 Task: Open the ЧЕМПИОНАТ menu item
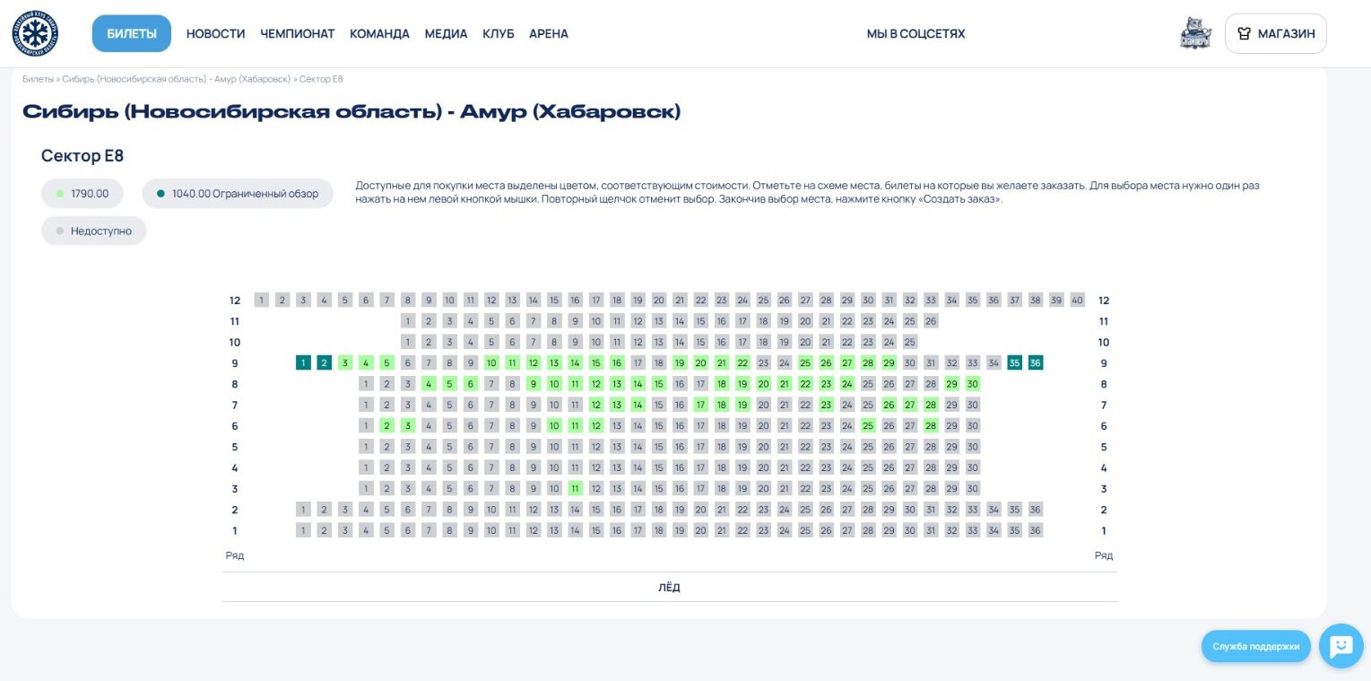[x=298, y=34]
